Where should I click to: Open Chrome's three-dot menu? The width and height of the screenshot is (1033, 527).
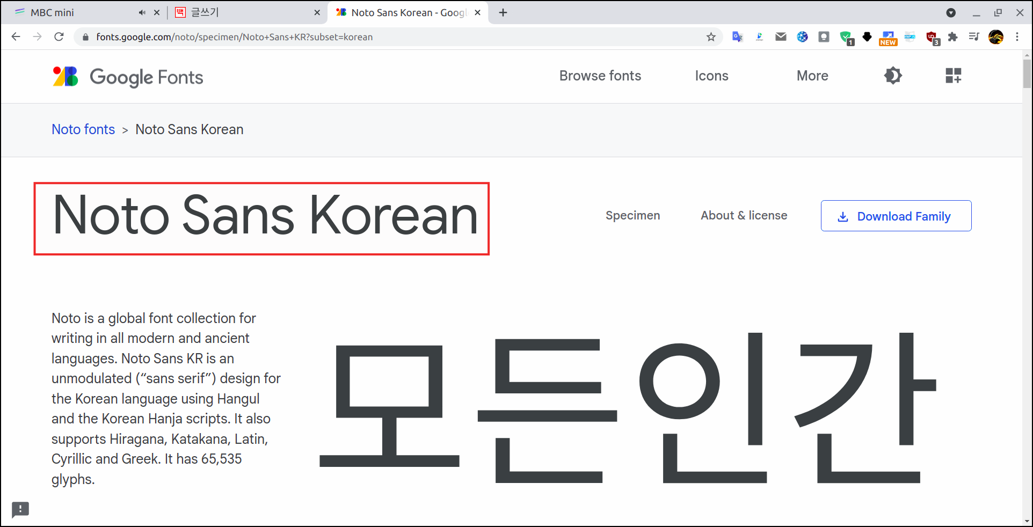point(1017,36)
